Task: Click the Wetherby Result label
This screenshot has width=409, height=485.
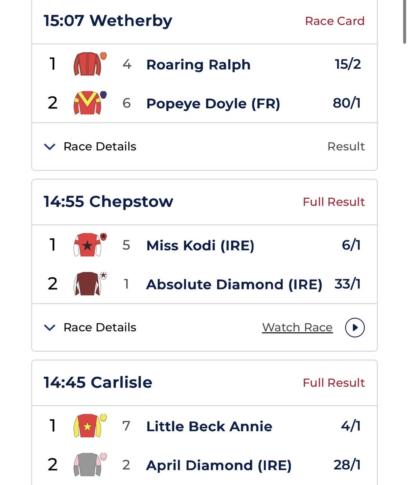Action: click(346, 146)
